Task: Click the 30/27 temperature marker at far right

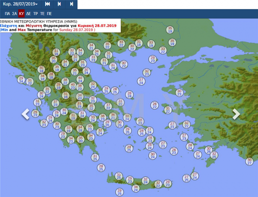Action: pos(249,161)
